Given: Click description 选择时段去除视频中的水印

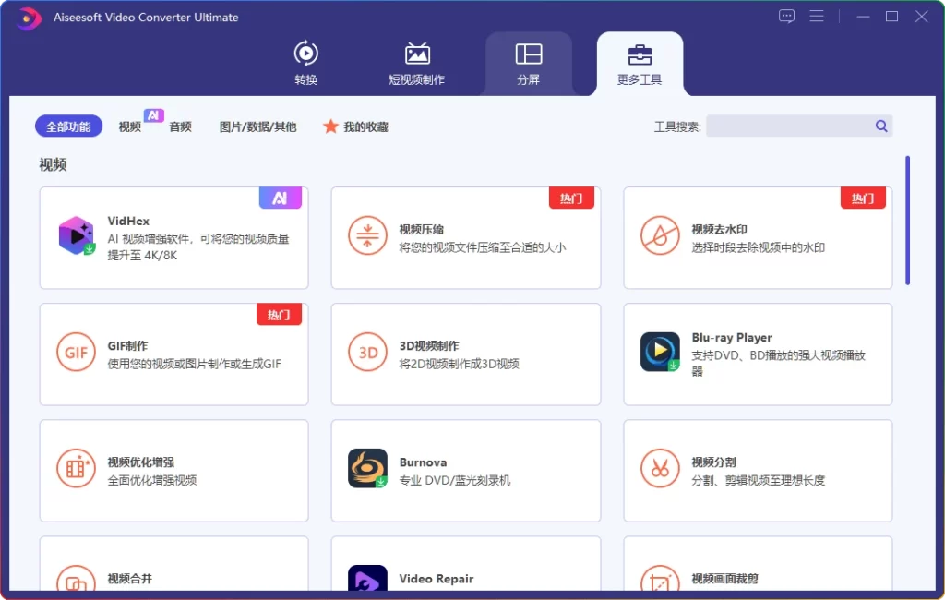Looking at the screenshot, I should click(759, 247).
